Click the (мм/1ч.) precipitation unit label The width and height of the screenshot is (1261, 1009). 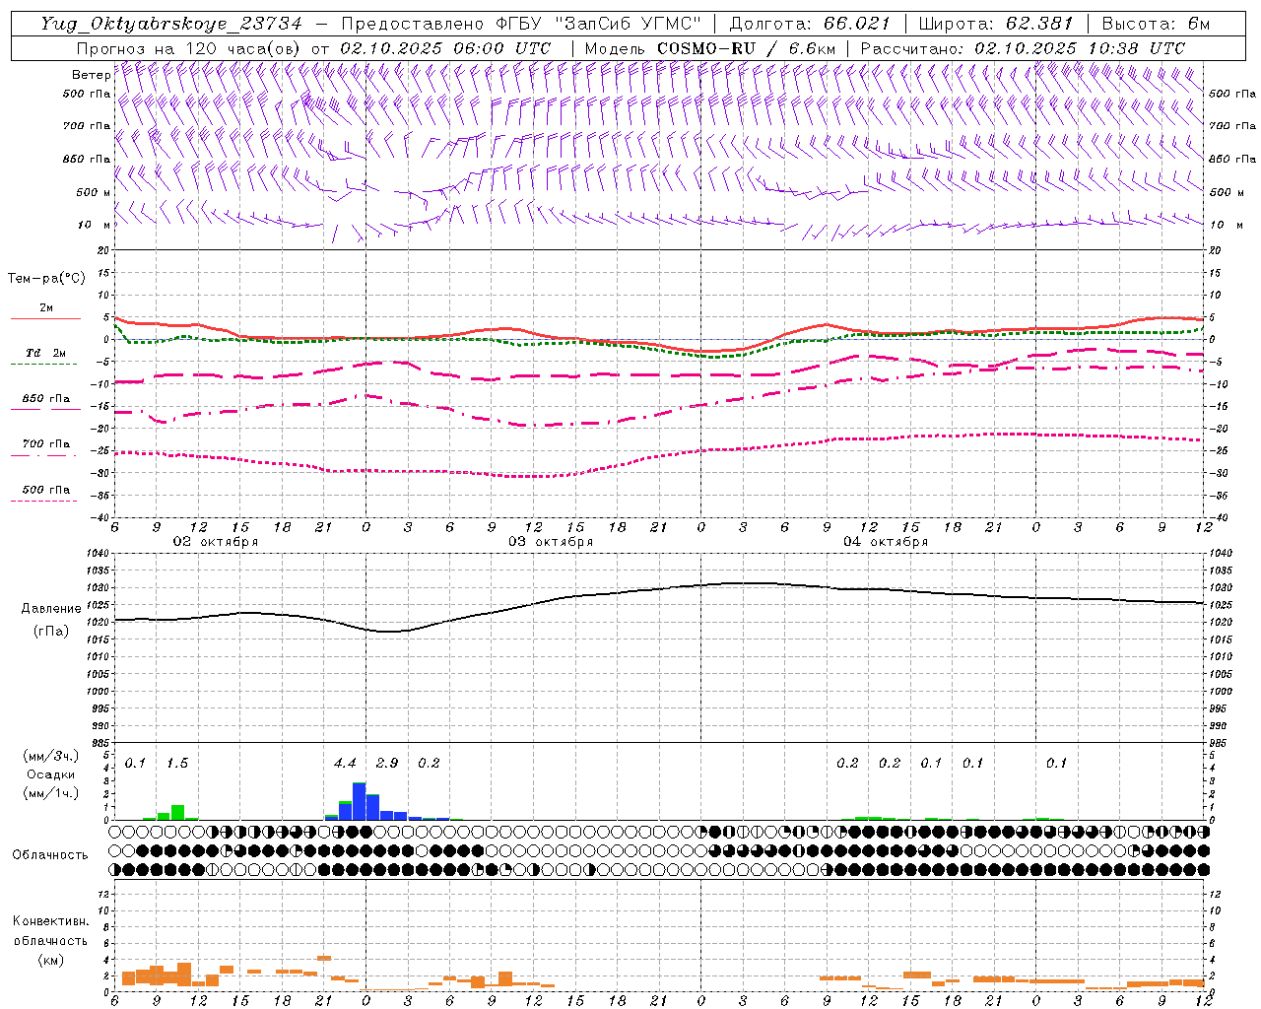click(50, 793)
